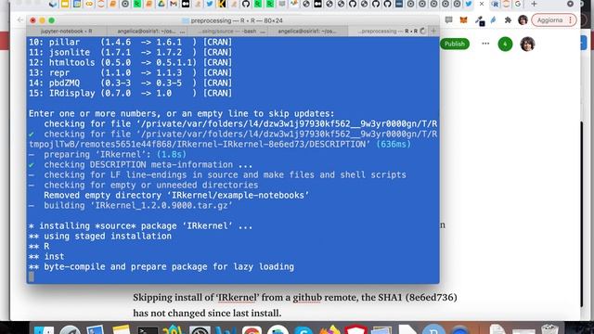
Task: Click the '12: htmltools' terminal row
Action: 130,62
